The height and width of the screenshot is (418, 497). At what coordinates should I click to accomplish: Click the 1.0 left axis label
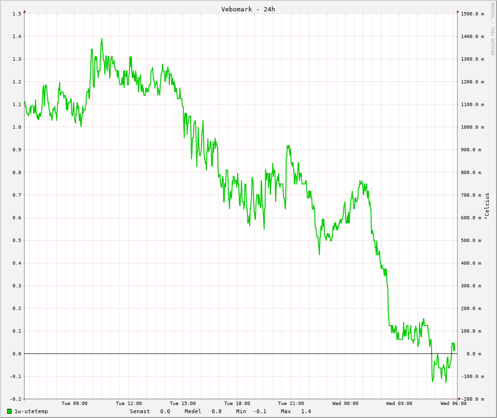pyautogui.click(x=17, y=127)
